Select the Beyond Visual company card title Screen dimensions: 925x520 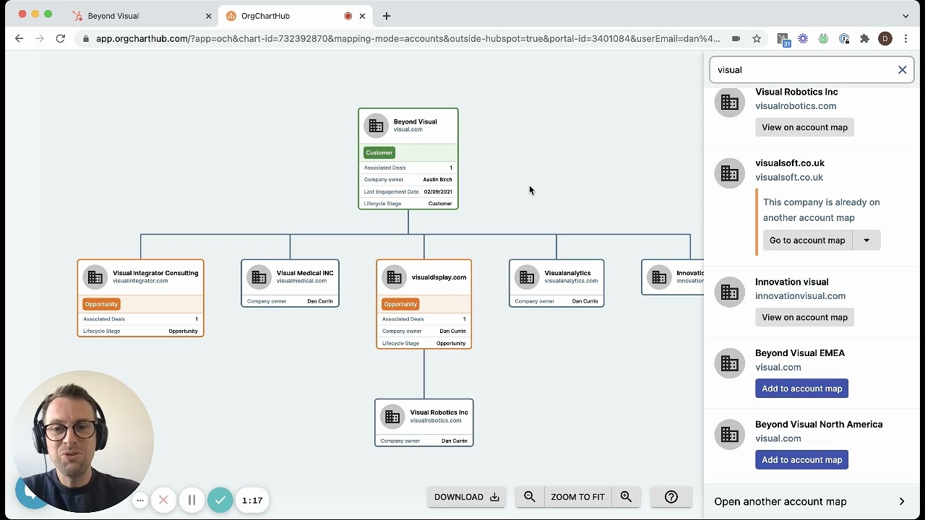(x=415, y=121)
